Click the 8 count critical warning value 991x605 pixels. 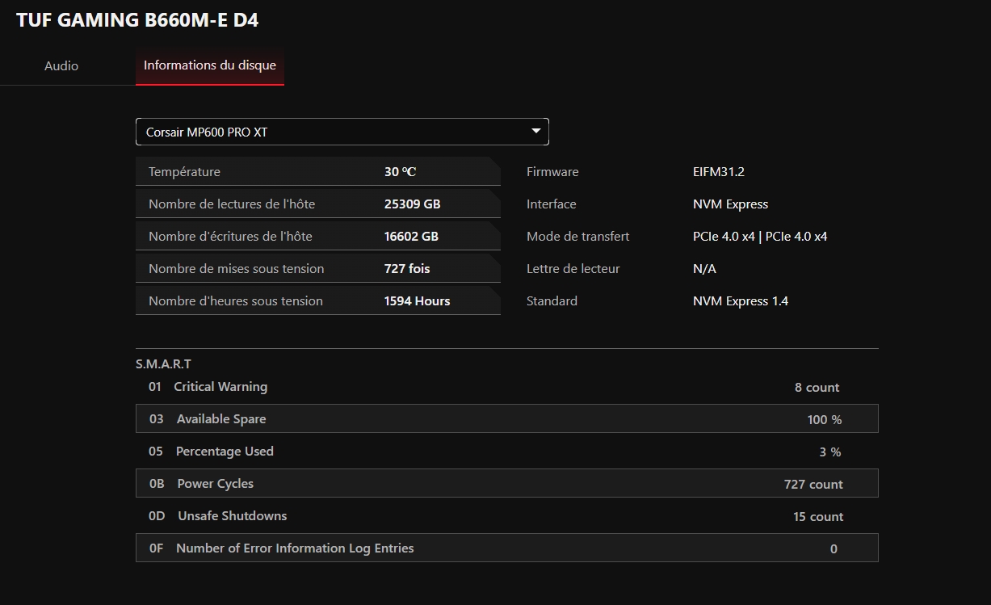[817, 388]
